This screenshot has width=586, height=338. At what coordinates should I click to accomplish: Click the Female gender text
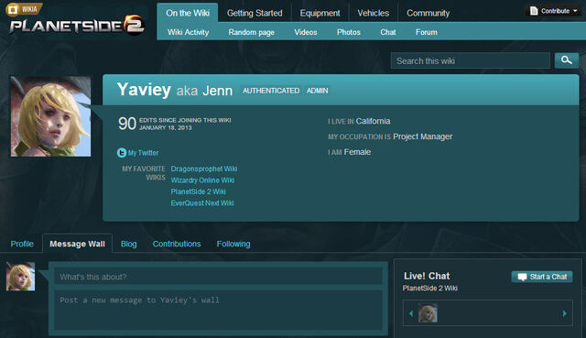tap(357, 152)
